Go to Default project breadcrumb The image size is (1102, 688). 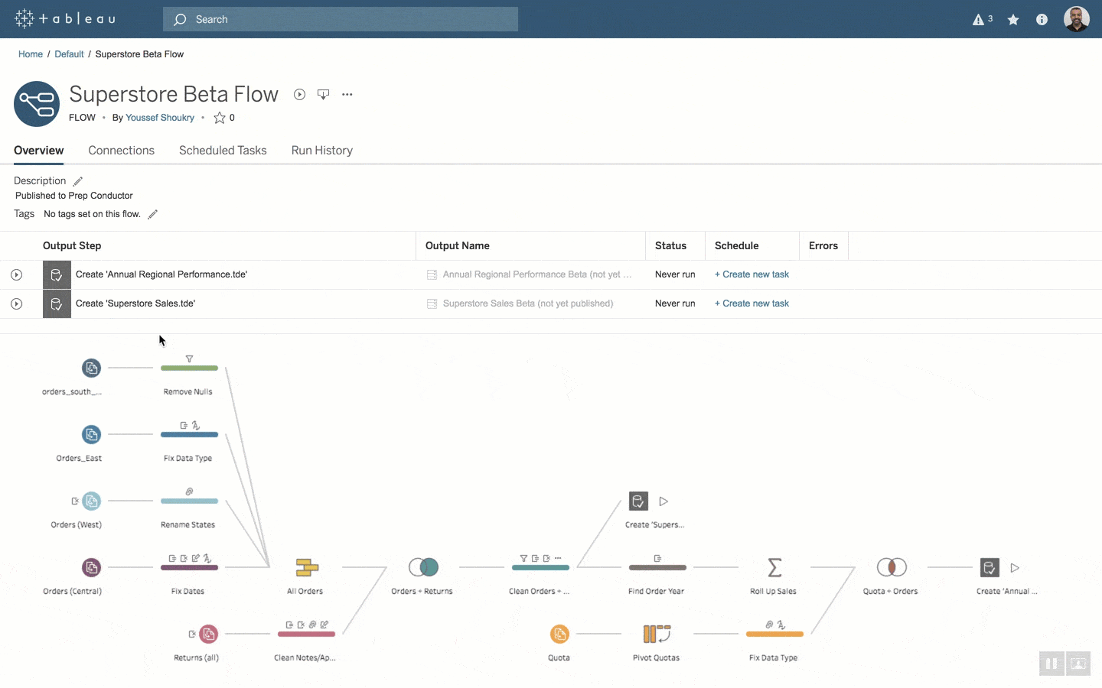coord(69,54)
